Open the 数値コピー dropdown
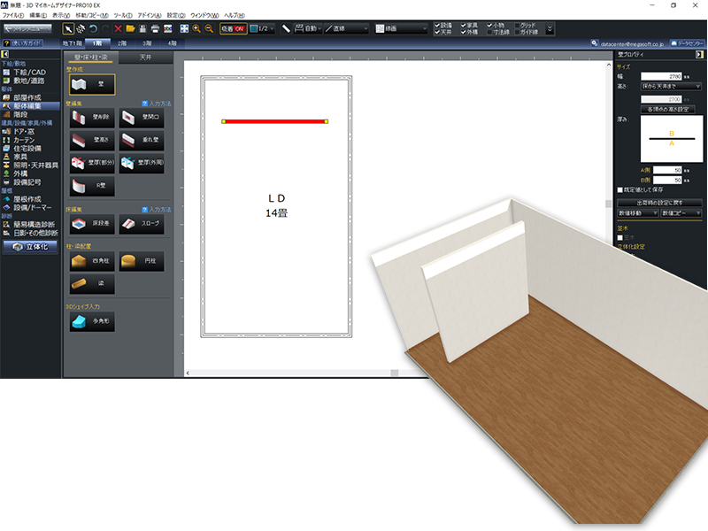 click(681, 213)
